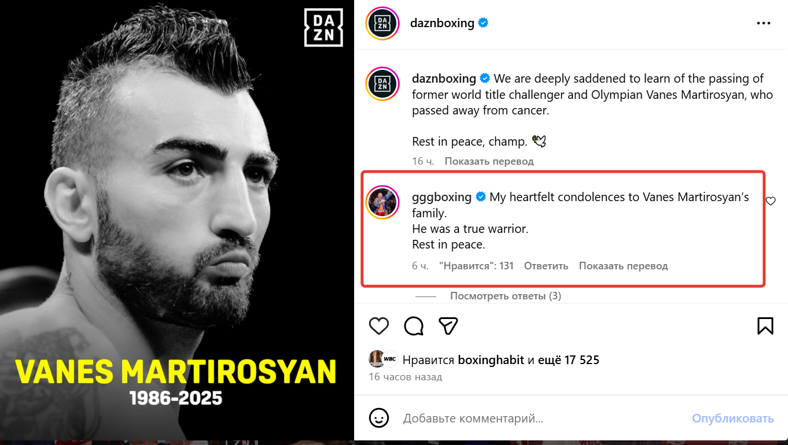Show translation of gggboxing's comment
The width and height of the screenshot is (788, 445).
623,266
